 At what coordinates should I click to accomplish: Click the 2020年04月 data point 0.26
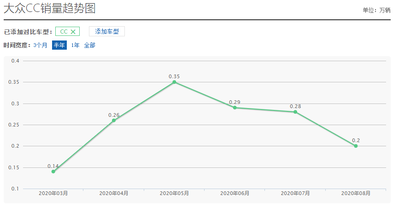pyautogui.click(x=113, y=121)
